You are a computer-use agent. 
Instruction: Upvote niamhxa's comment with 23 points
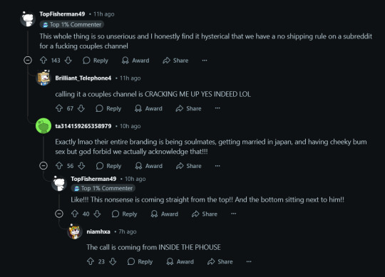[x=91, y=261]
